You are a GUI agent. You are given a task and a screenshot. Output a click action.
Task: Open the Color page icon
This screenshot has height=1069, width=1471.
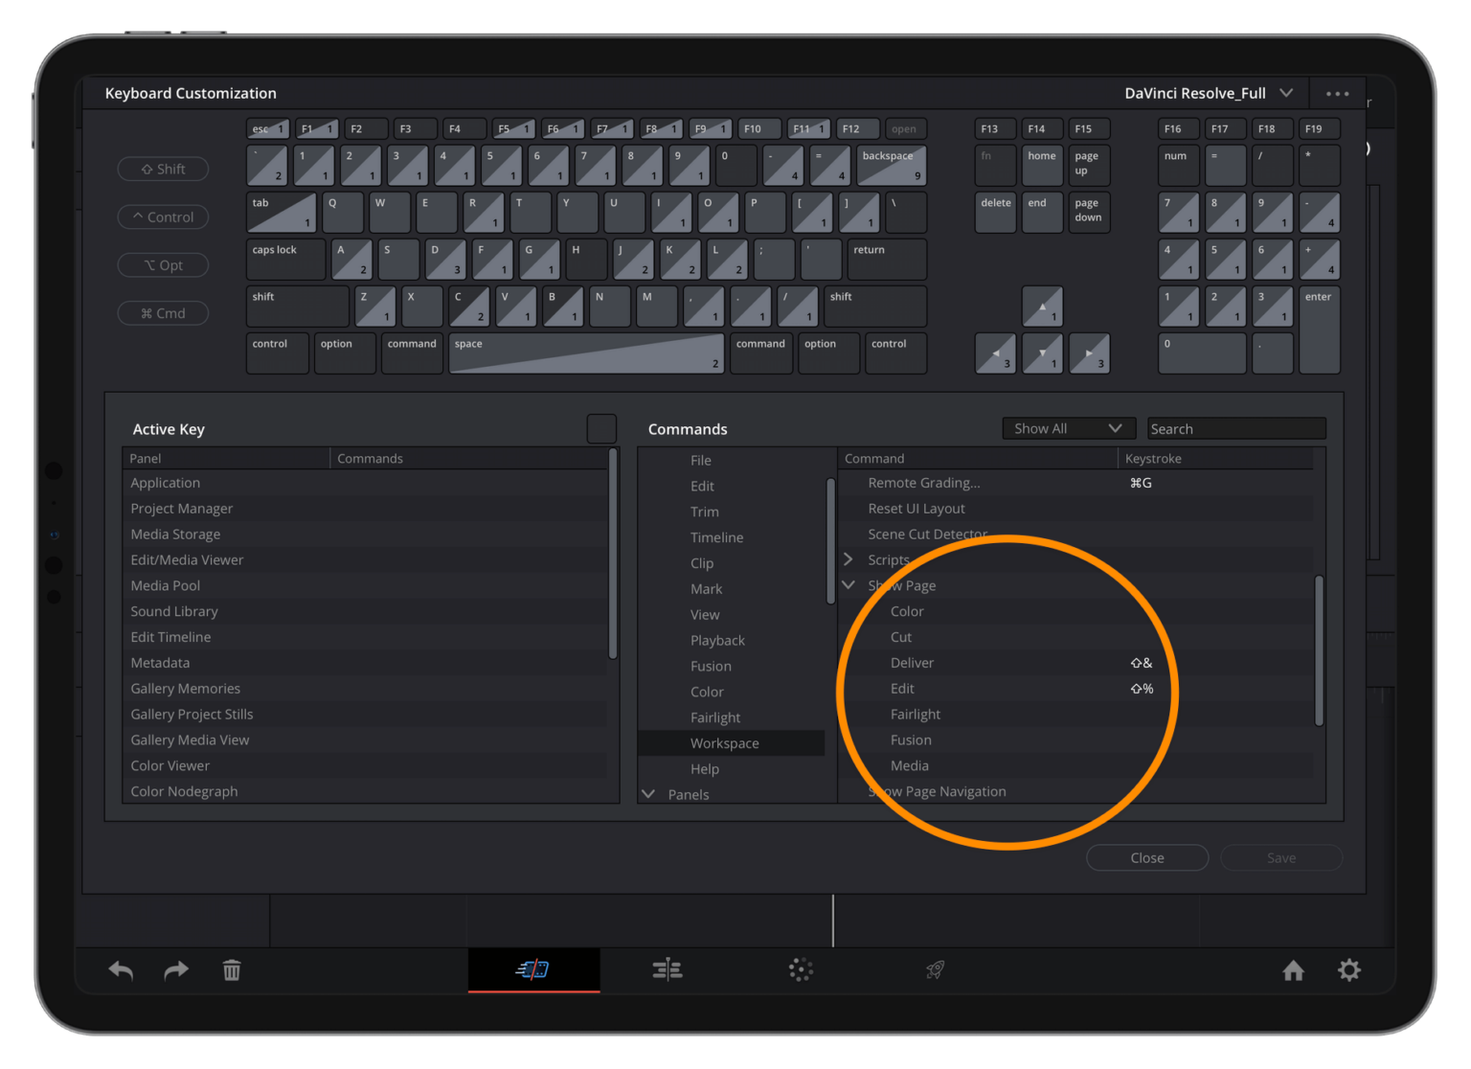point(801,969)
